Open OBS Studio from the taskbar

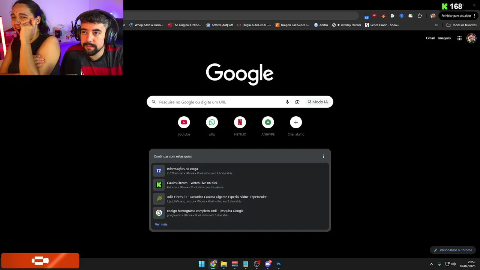tap(256, 264)
